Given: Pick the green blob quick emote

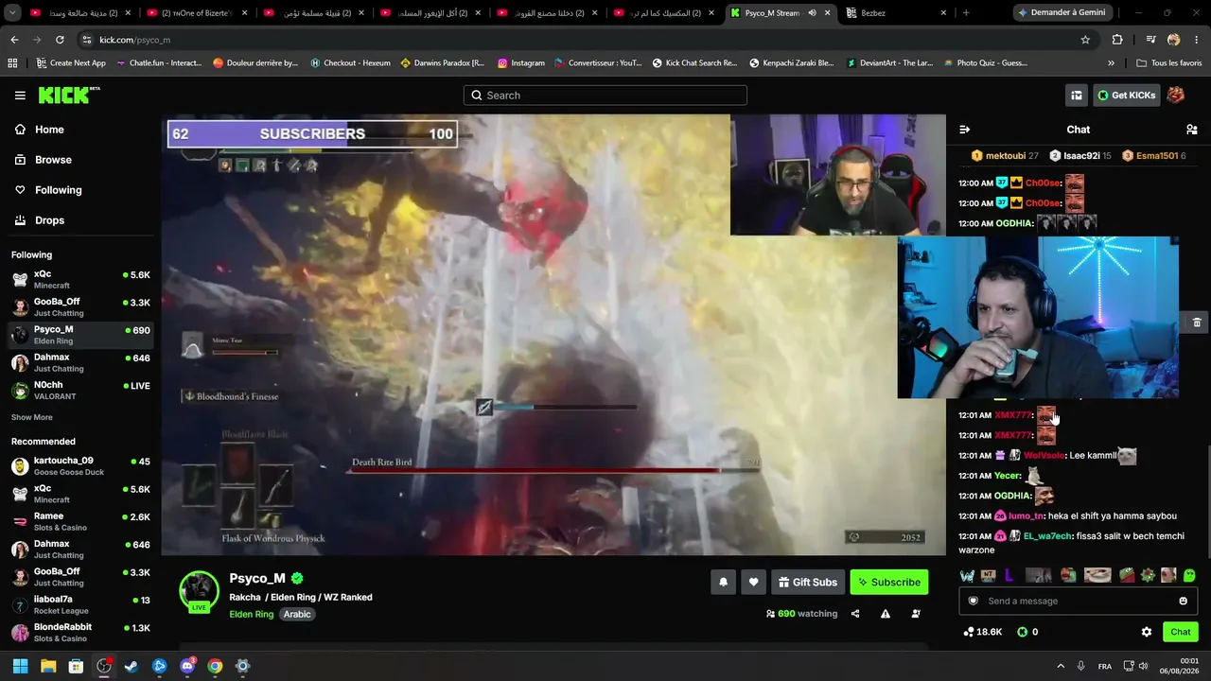Looking at the screenshot, I should tap(1189, 575).
